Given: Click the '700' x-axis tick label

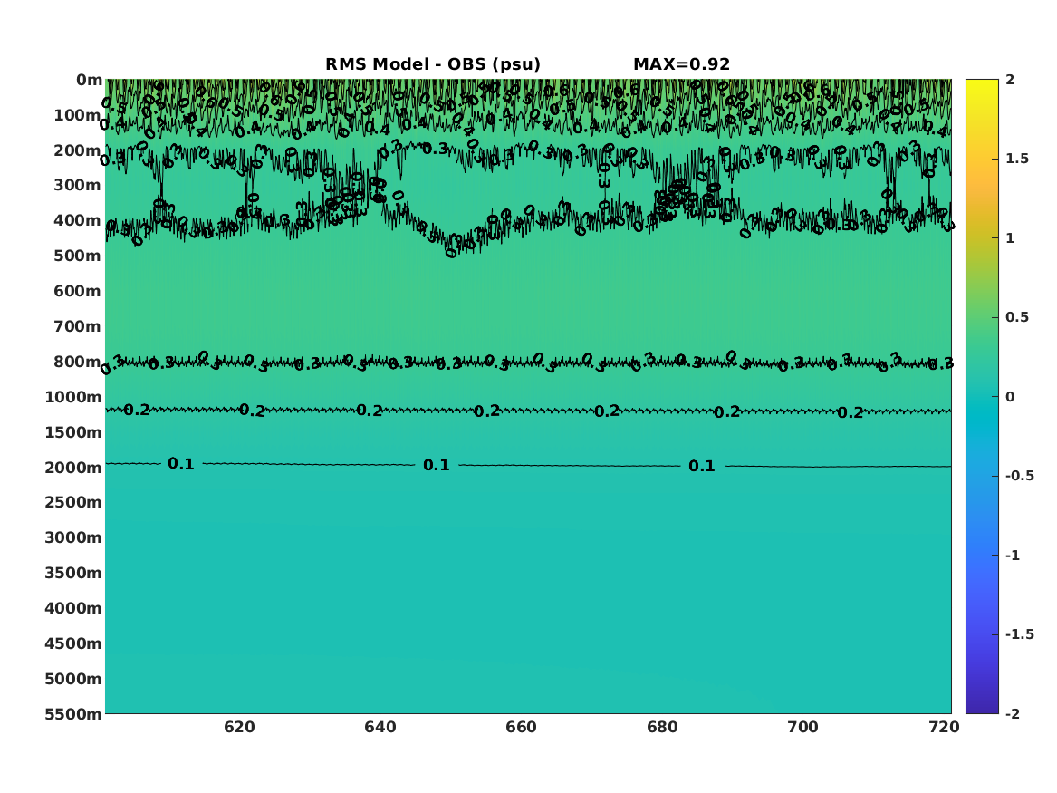Looking at the screenshot, I should pyautogui.click(x=802, y=728).
